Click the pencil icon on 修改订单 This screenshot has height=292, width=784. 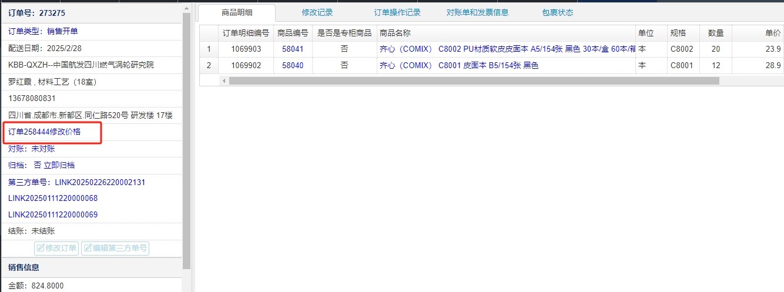click(x=41, y=248)
